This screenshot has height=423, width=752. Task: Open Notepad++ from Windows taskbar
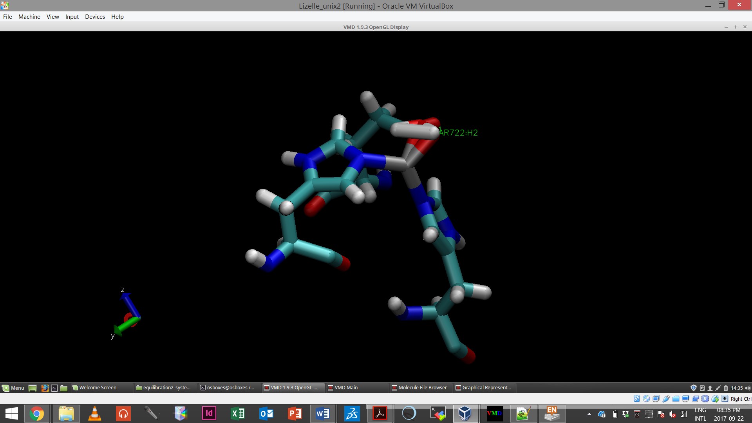pyautogui.click(x=523, y=414)
